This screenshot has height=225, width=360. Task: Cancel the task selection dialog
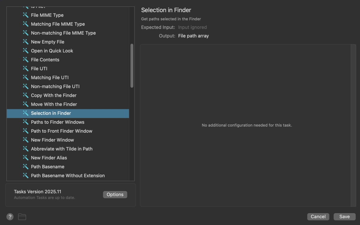click(318, 217)
